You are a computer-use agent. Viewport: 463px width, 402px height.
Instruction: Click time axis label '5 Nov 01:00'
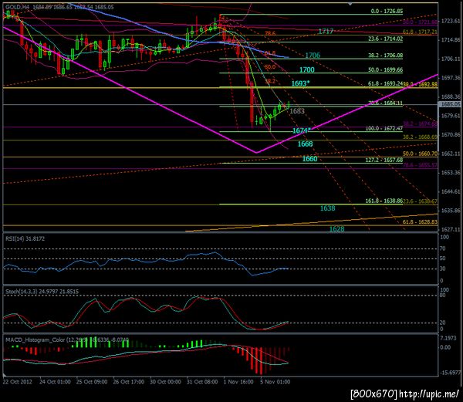coord(275,381)
